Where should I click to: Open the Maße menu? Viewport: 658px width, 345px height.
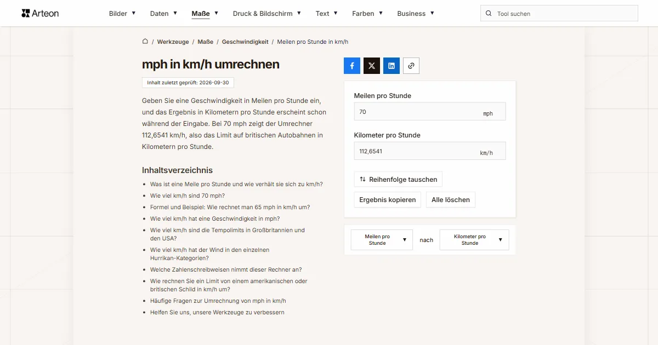click(205, 13)
